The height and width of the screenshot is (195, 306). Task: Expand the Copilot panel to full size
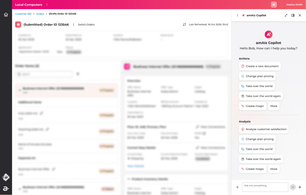pos(286,15)
